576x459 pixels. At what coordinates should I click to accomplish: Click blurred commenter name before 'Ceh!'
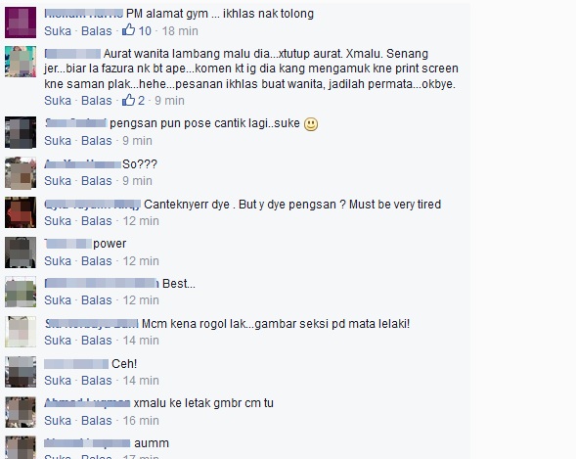tap(76, 364)
